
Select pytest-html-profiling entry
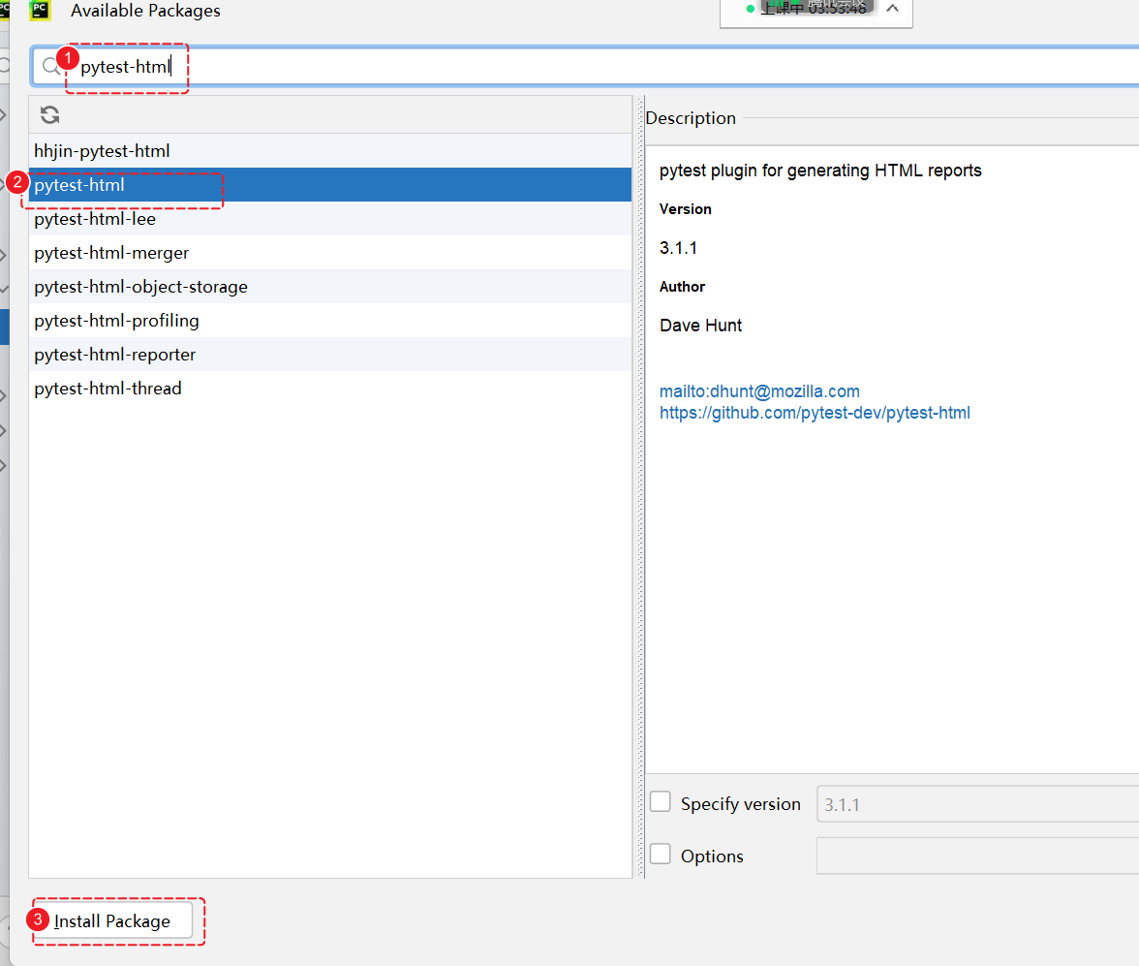click(330, 321)
